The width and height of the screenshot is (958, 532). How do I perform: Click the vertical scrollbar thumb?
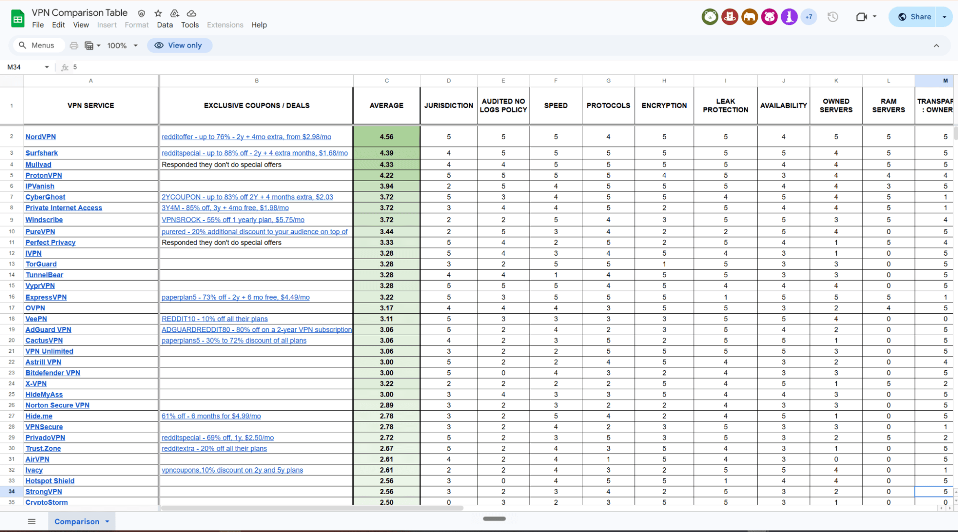point(956,132)
